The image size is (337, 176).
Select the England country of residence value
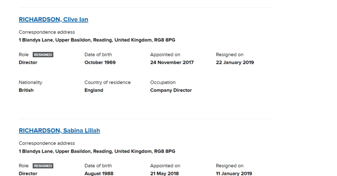[x=94, y=90]
